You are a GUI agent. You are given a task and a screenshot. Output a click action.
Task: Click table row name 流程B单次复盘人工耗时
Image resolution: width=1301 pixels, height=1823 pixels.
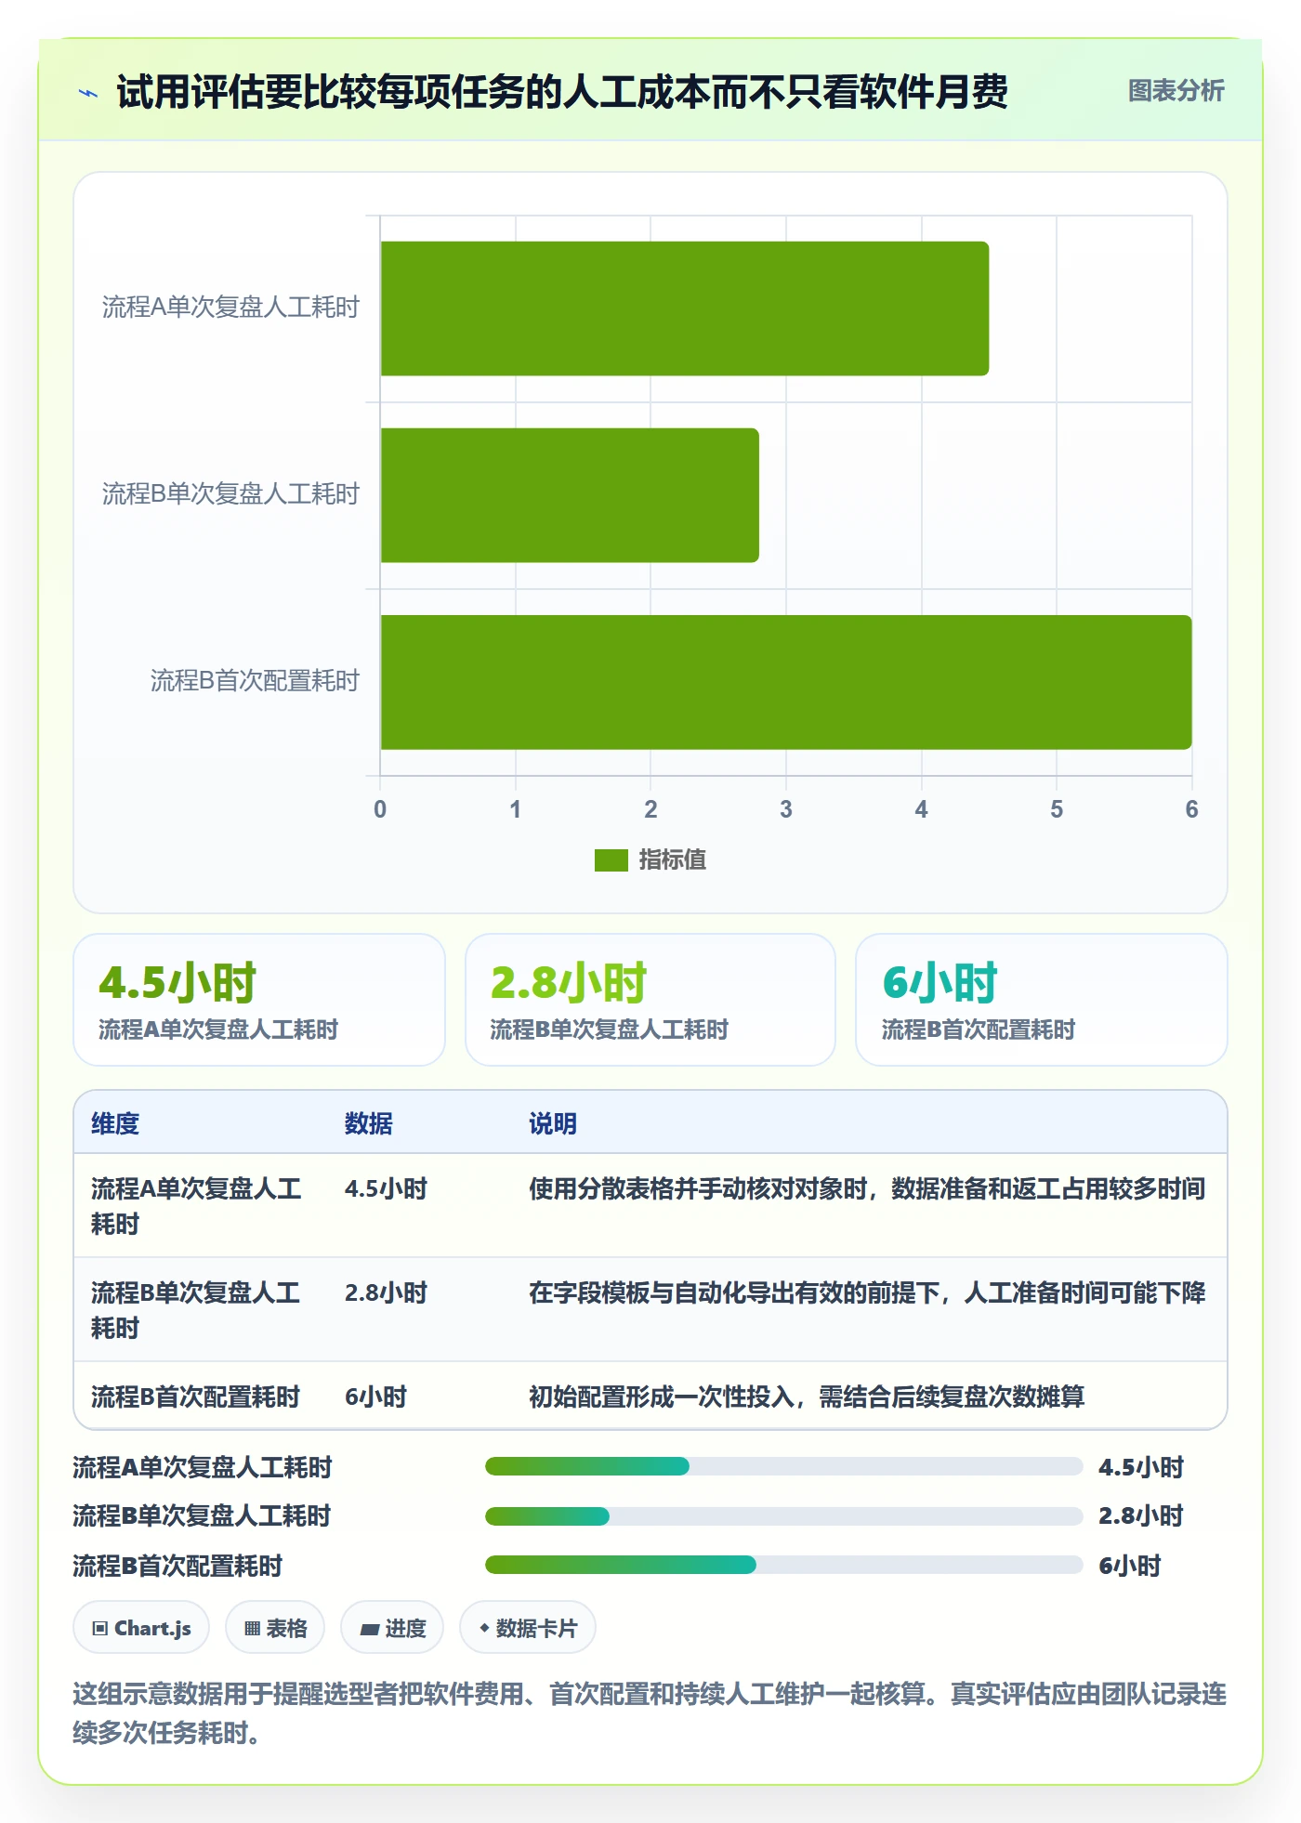point(196,1310)
